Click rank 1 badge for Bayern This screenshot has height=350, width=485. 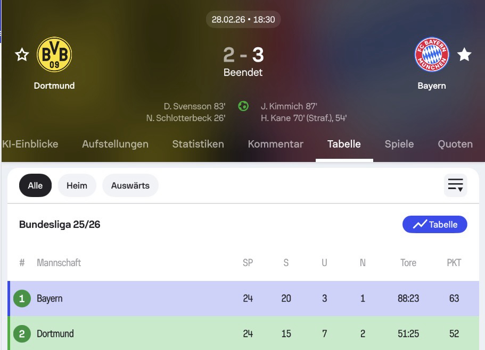[22, 298]
